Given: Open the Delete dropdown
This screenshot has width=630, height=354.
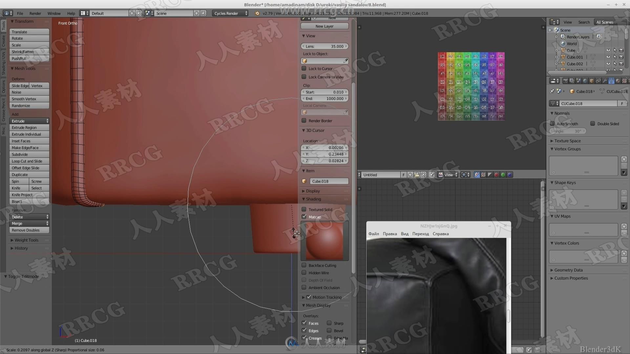Looking at the screenshot, I should click(x=29, y=217).
